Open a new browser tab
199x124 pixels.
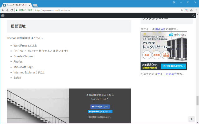(x=35, y=5)
